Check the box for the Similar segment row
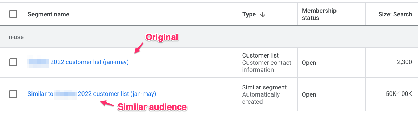 tap(13, 94)
